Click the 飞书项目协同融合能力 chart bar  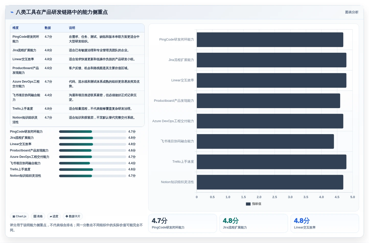[265, 142]
